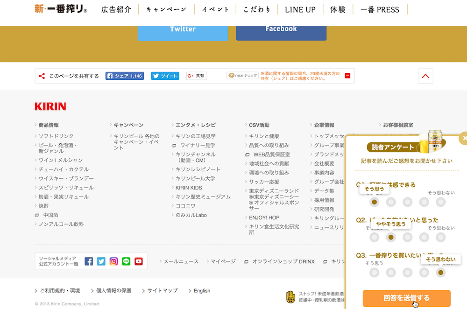Screen dimensions: 467x309
Task: Open the KIRIN red logo link
Action: tap(50, 106)
